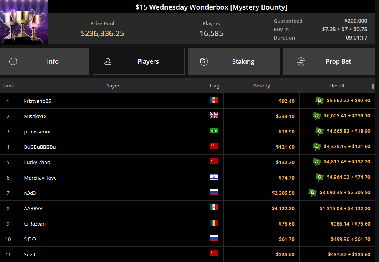The image size is (379, 262).
Task: Click See!!'s China flag
Action: pyautogui.click(x=213, y=253)
